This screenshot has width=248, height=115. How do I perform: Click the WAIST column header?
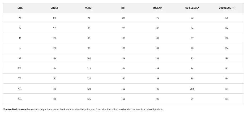pyautogui.click(x=89, y=8)
